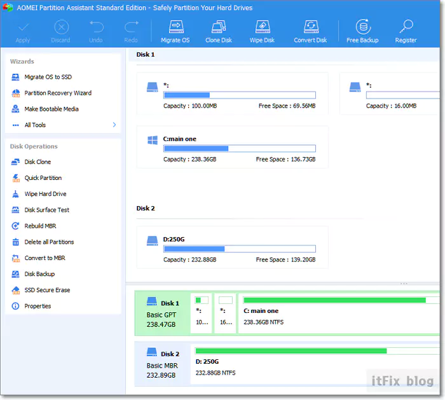Select the D: 250G 232.88GB NTFS block
Image resolution: width=445 pixels, height=400 pixels.
click(315, 364)
